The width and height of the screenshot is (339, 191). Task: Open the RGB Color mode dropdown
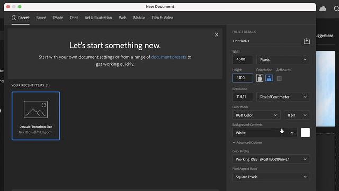click(256, 115)
